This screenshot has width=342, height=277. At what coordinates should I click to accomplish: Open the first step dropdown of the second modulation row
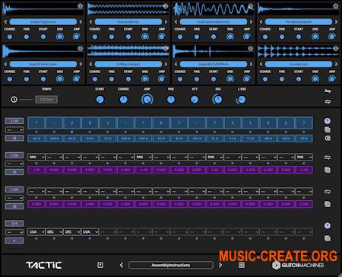point(36,192)
